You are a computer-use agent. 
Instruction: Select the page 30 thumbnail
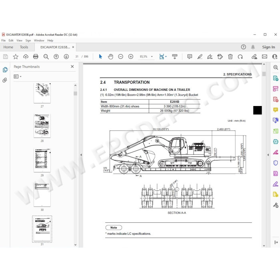42,195
